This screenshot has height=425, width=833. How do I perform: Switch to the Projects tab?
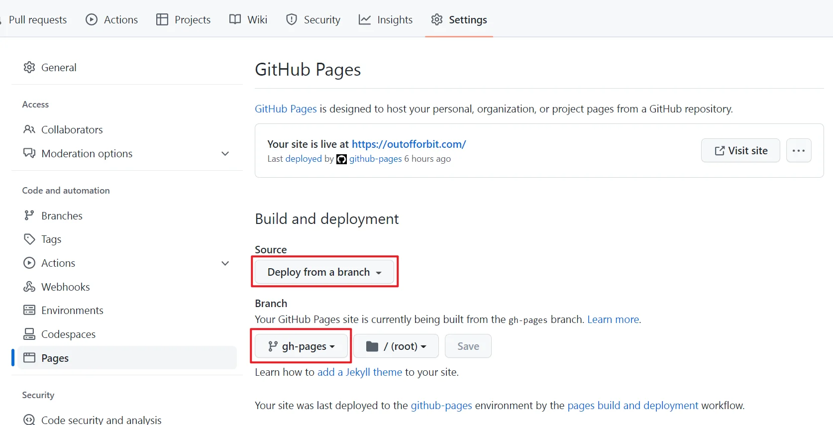(183, 19)
